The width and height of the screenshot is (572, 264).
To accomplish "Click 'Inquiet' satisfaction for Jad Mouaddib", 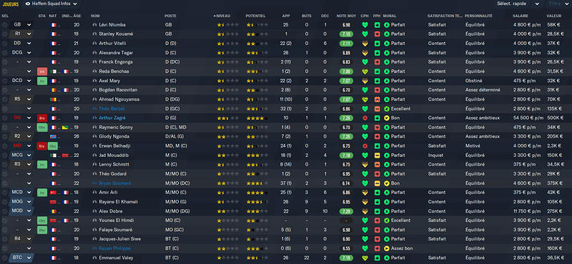I will click(435, 155).
